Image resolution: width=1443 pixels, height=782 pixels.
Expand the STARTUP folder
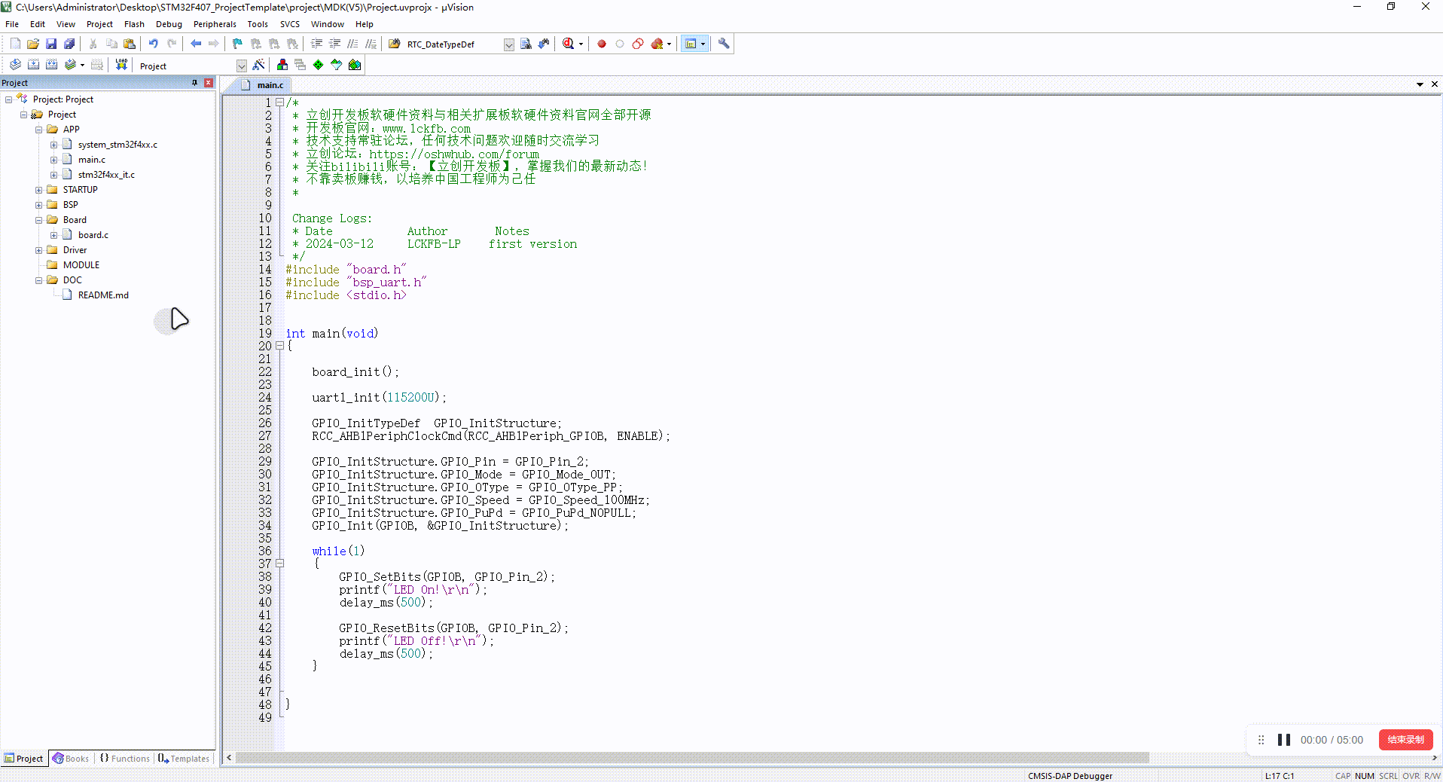click(39, 190)
